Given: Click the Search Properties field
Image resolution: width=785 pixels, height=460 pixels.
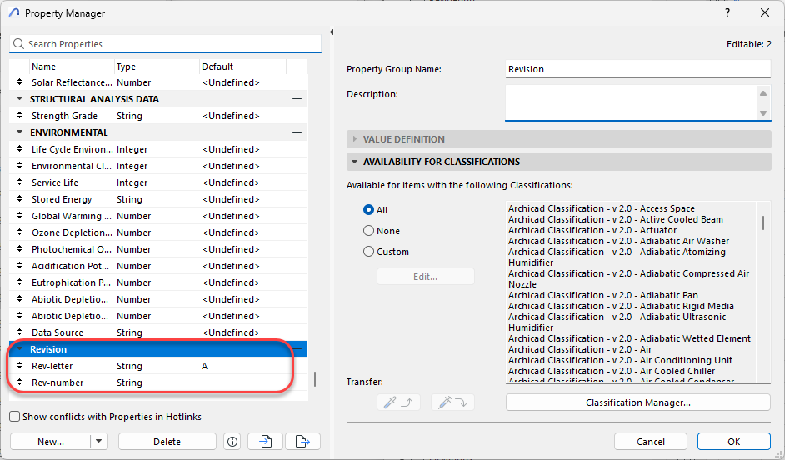Looking at the screenshot, I should (165, 44).
